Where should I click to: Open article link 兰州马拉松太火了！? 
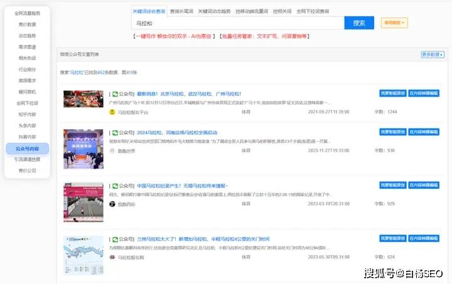[x=203, y=239]
